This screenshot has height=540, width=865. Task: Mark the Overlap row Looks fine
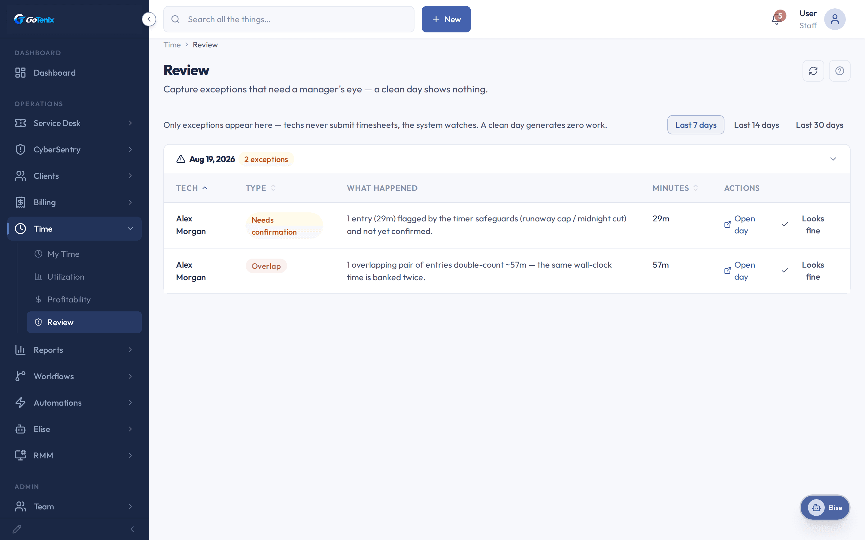803,271
